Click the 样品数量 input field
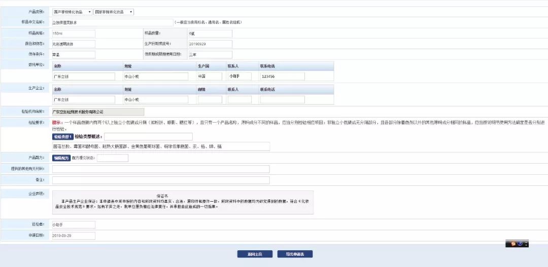The width and height of the screenshot is (548, 267). (x=210, y=33)
